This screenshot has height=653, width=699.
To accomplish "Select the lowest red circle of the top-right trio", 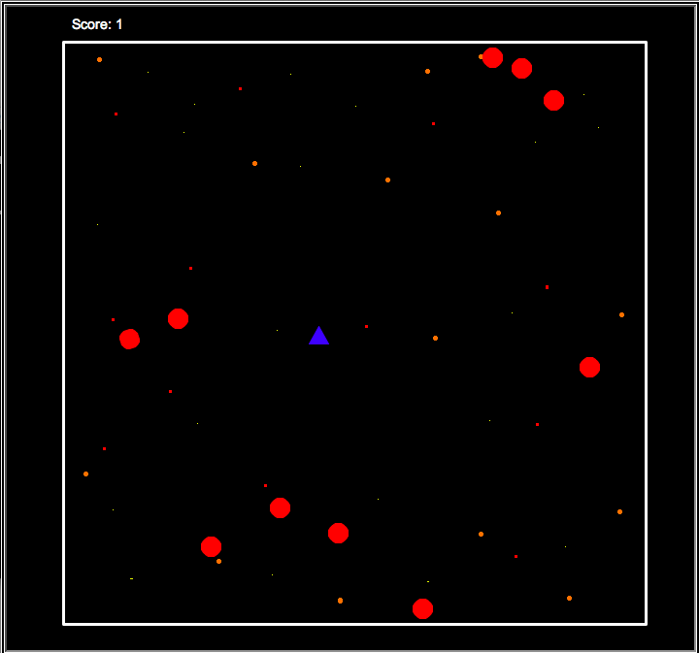I will click(553, 100).
